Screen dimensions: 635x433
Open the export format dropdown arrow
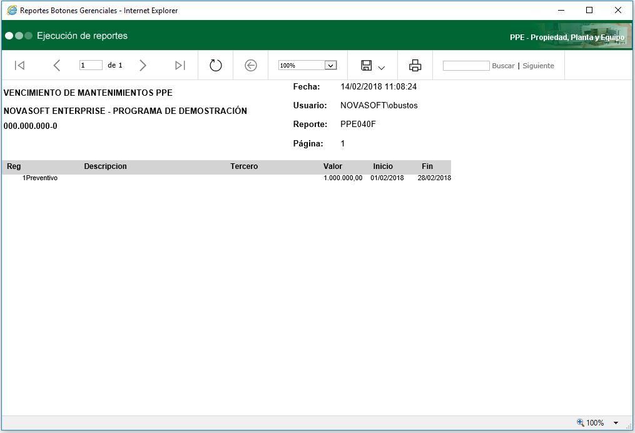381,68
